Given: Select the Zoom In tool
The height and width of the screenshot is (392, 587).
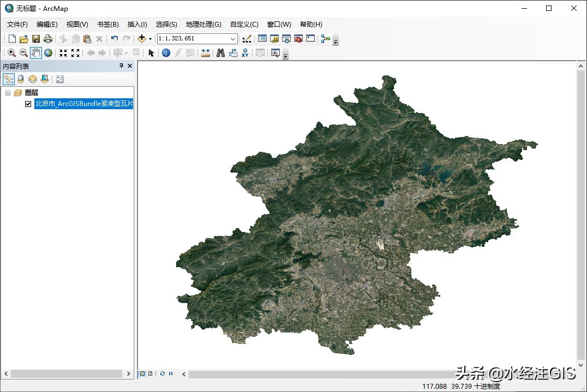Looking at the screenshot, I should pyautogui.click(x=11, y=52).
